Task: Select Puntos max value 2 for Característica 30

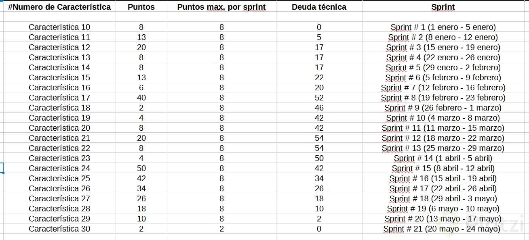Action: point(221,229)
